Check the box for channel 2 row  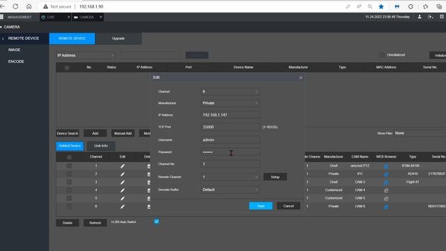[69, 174]
